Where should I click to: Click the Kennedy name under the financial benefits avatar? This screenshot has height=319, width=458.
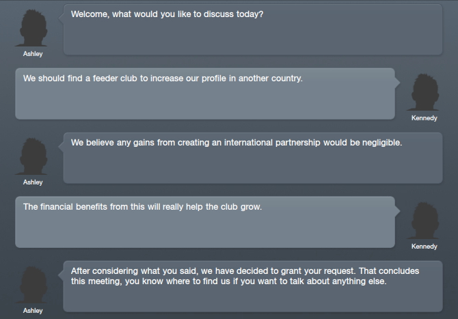click(424, 247)
